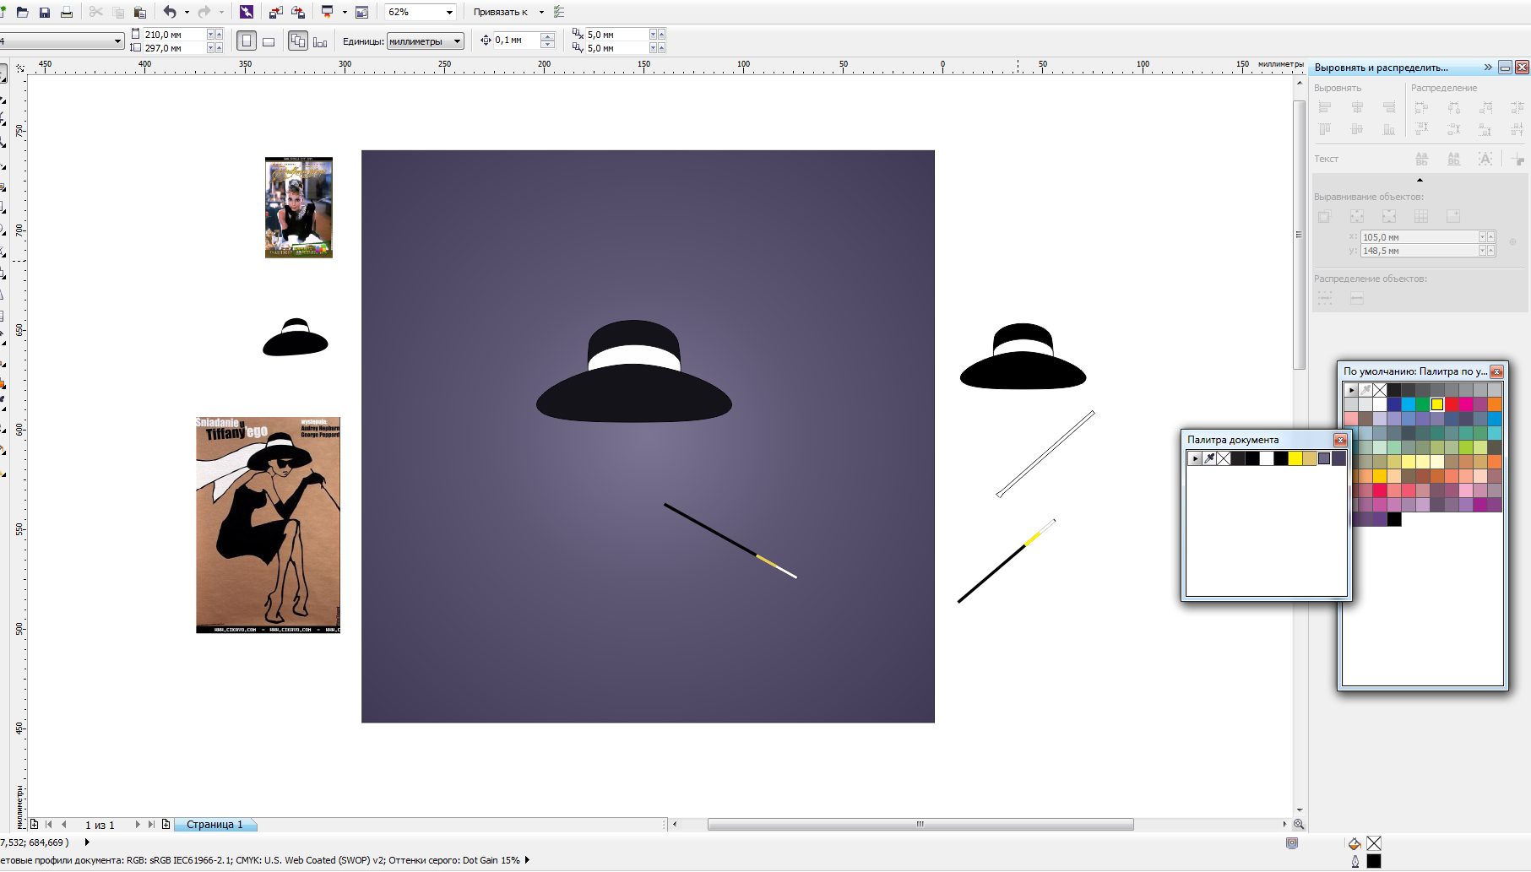
Task: Pick cyan swatch in default palette
Action: [1409, 404]
